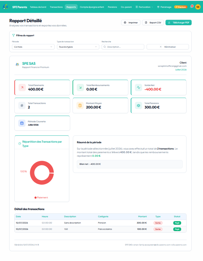Go to Tableau de bord
This screenshot has height=261, width=203.
38,7
